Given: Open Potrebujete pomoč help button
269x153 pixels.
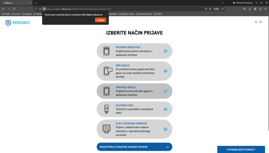Looking at the screenshot, I should [x=241, y=149].
